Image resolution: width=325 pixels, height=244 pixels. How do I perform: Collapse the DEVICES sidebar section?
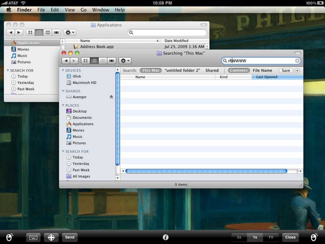tap(63, 71)
